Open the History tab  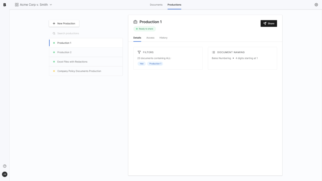(164, 38)
